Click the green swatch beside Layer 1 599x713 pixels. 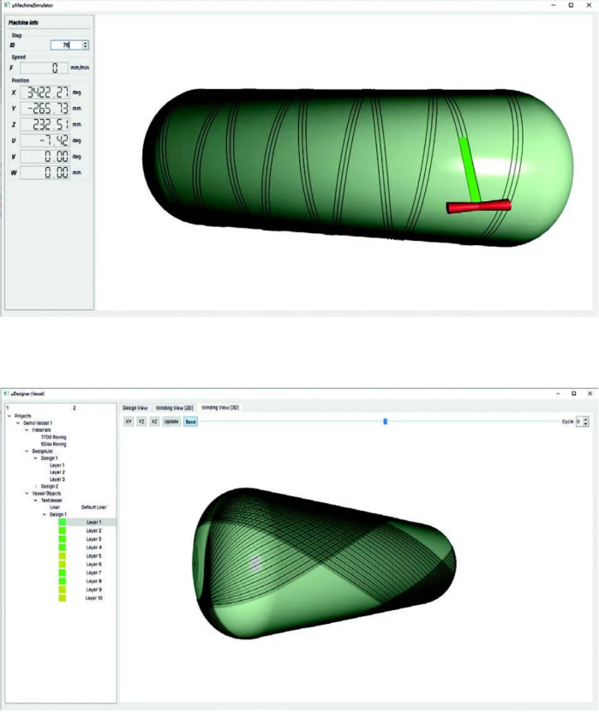coord(62,522)
